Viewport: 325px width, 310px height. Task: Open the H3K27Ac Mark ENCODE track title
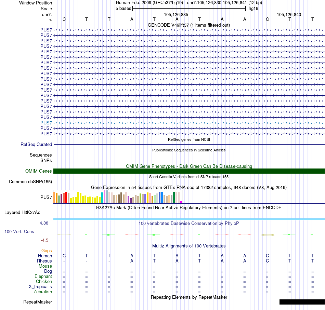click(188, 208)
